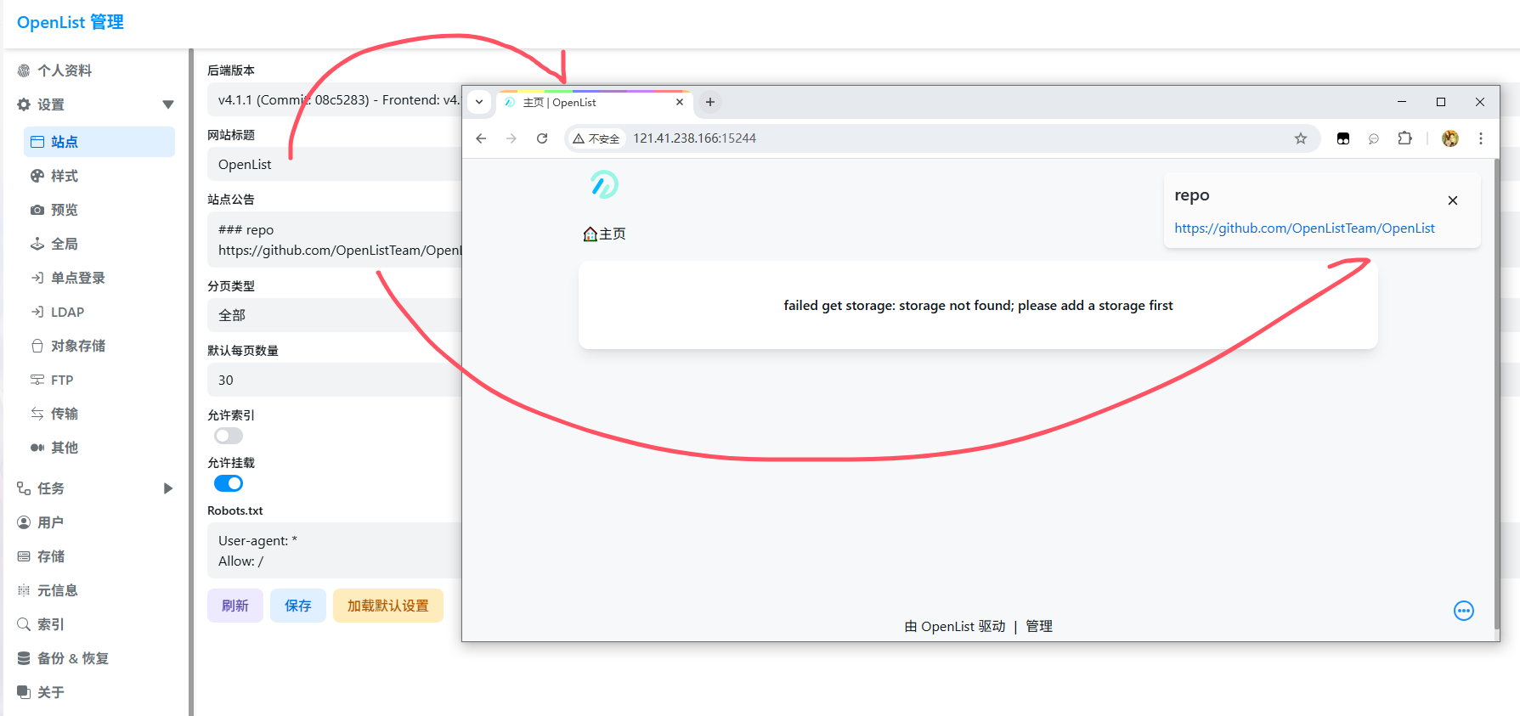The image size is (1520, 716).
Task: Enable the 允许索引 toggle
Action: tap(229, 436)
